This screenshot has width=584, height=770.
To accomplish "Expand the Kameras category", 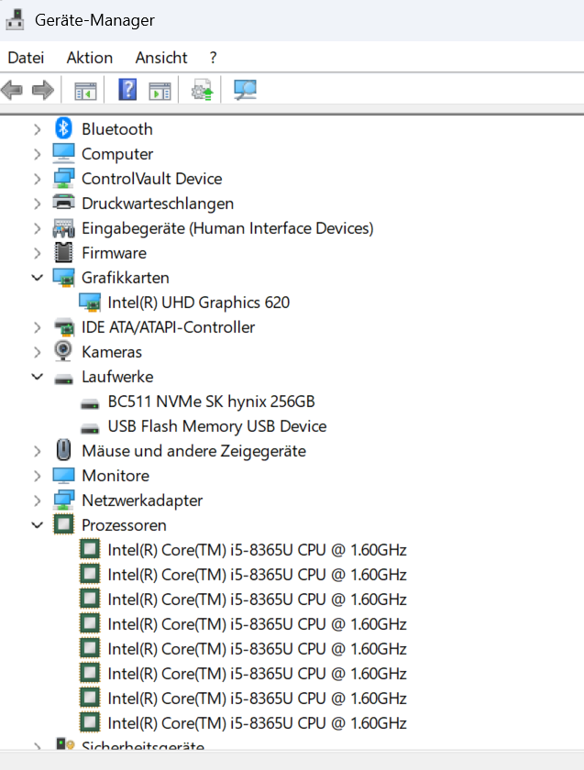I will coord(38,352).
